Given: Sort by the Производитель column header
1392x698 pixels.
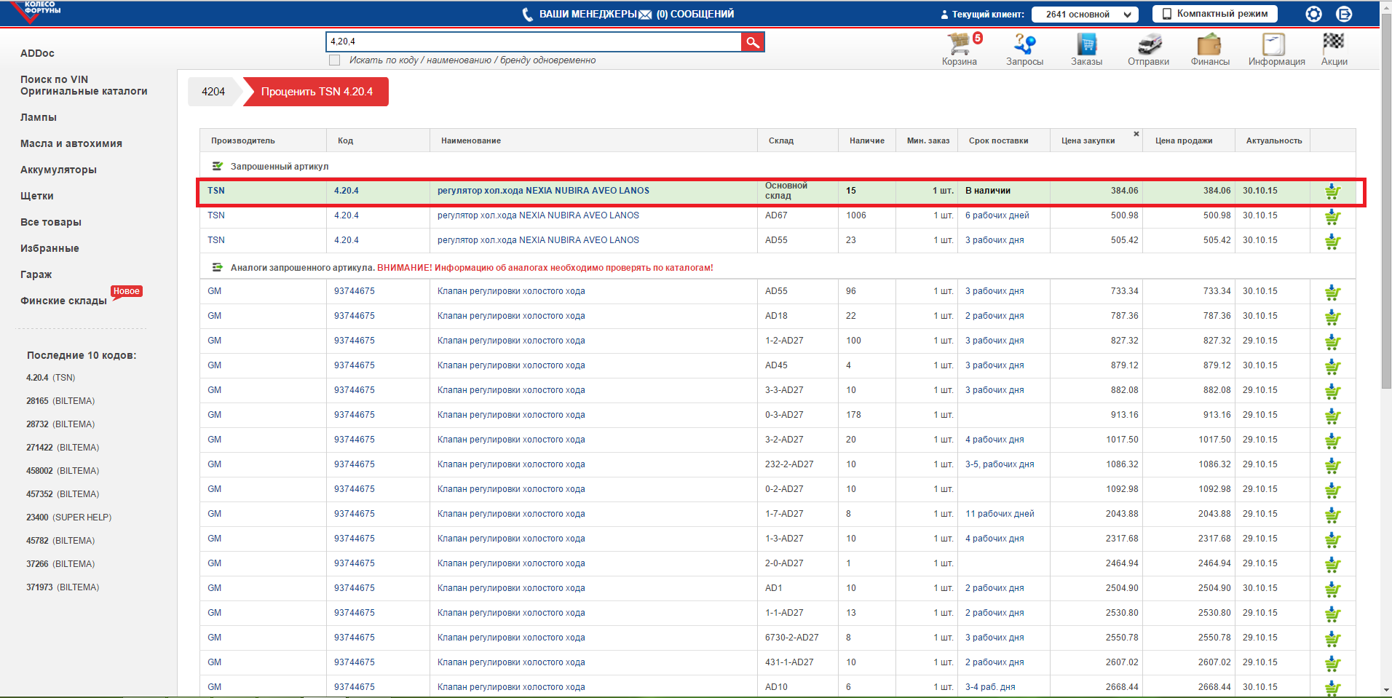Looking at the screenshot, I should pyautogui.click(x=243, y=140).
